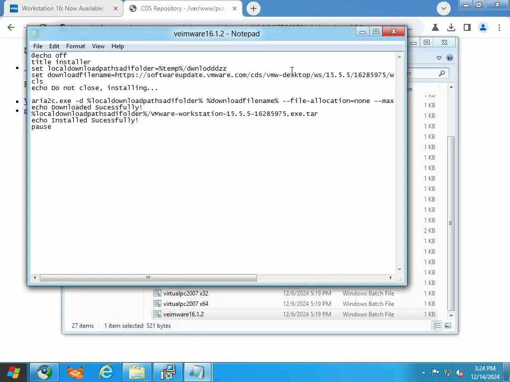Expand Explorer ribbon chevron

pyautogui.click(x=439, y=58)
